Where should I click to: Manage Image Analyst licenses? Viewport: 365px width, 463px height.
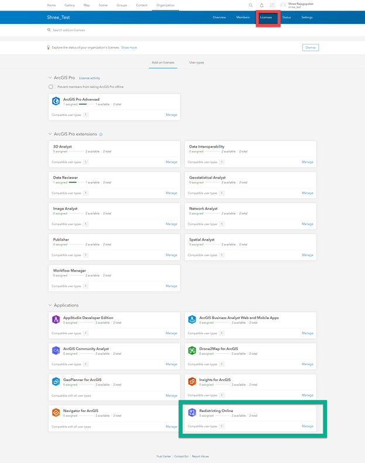point(171,224)
